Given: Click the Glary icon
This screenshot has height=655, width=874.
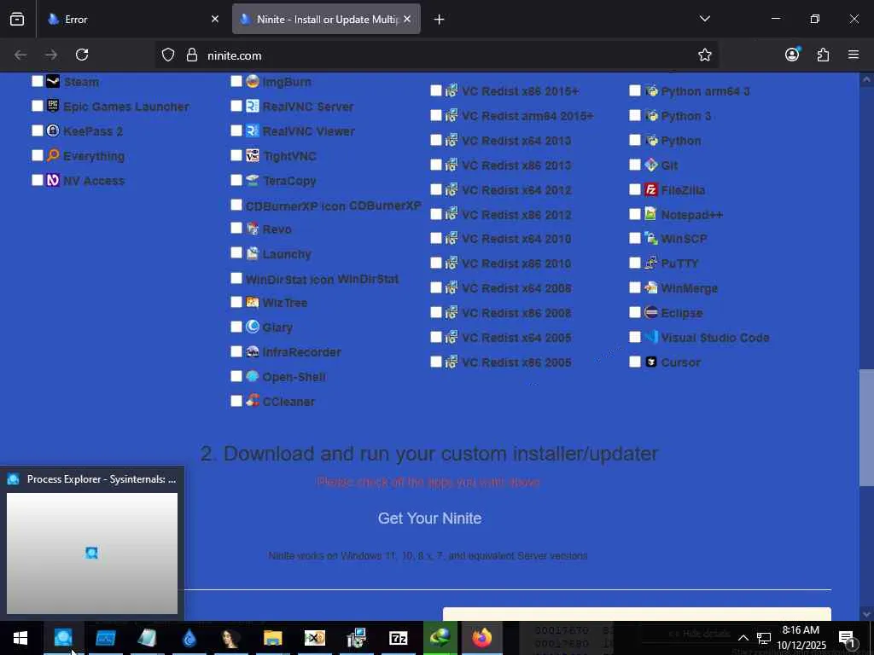Looking at the screenshot, I should click(x=253, y=327).
